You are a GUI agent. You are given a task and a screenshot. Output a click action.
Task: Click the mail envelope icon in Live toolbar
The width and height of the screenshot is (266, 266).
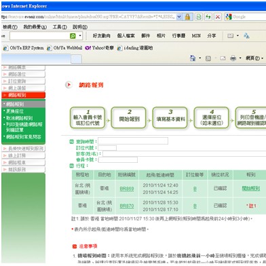point(230,35)
